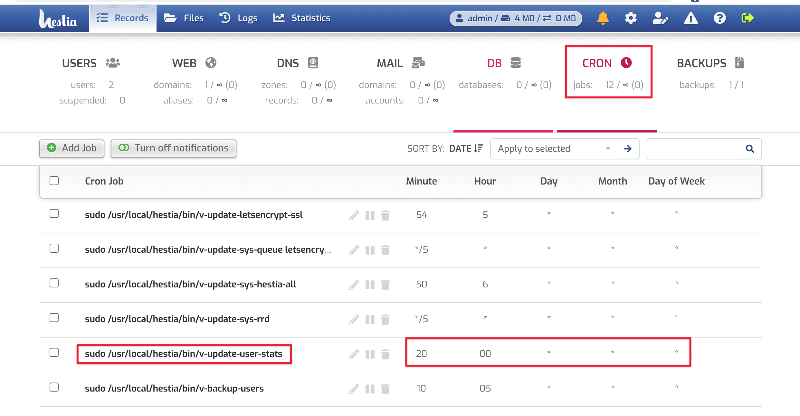The height and width of the screenshot is (416, 800).
Task: Click the Add Job button
Action: coord(72,148)
